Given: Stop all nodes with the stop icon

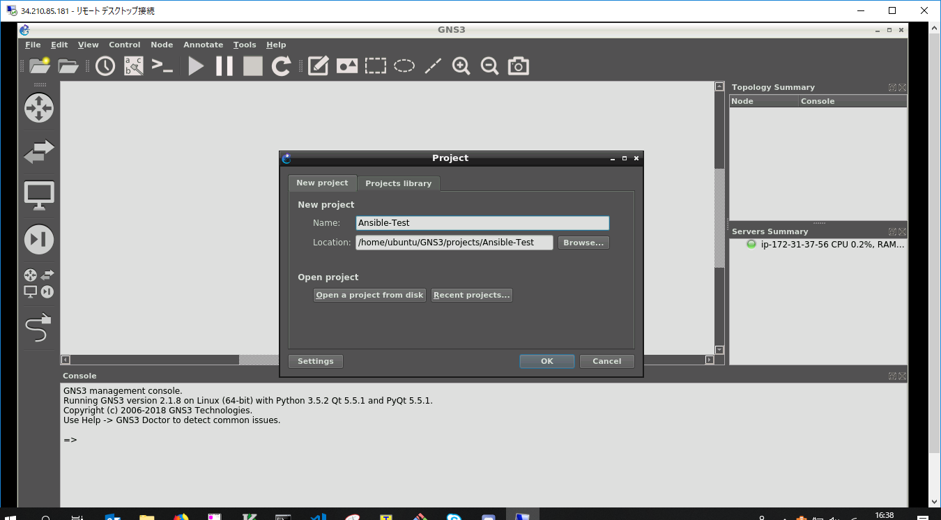Looking at the screenshot, I should pos(252,66).
